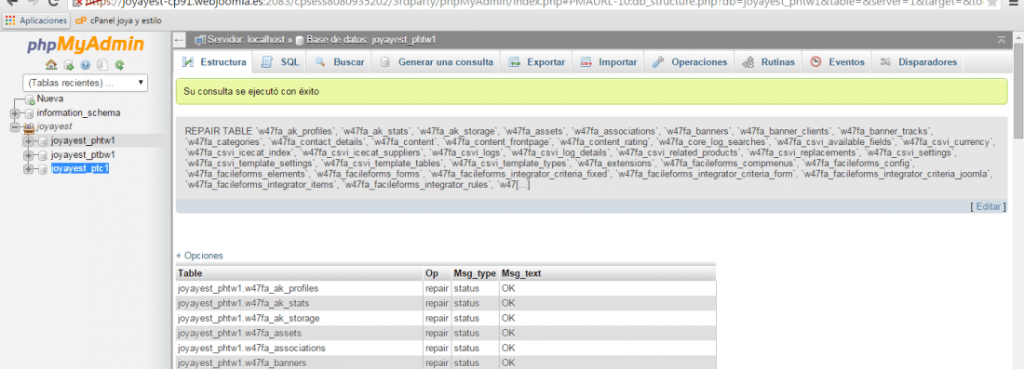Click the Exportar tab icon
The image size is (1024, 369).
point(515,62)
